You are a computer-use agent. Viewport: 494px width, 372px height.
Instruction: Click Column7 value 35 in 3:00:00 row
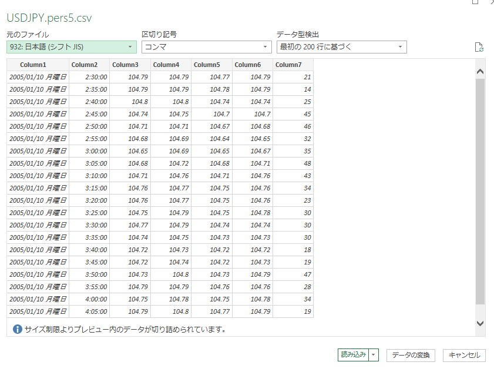pyautogui.click(x=293, y=151)
